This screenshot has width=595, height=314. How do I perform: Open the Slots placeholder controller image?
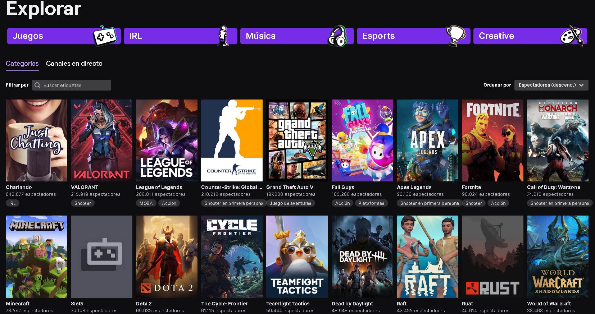click(101, 257)
